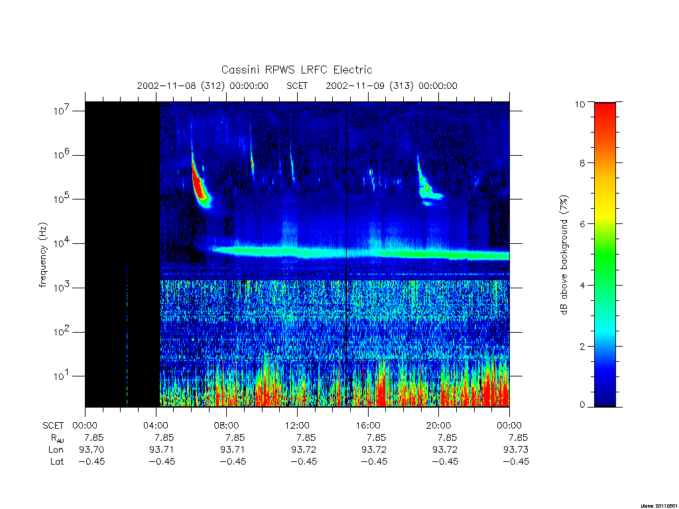The height and width of the screenshot is (509, 679).
Task: Click the 10^1 frequency tick label
Action: pyautogui.click(x=62, y=376)
